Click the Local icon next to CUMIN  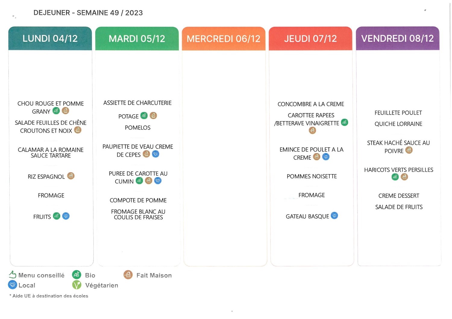click(158, 181)
